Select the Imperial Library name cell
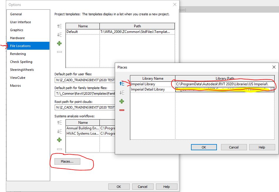 pos(153,84)
